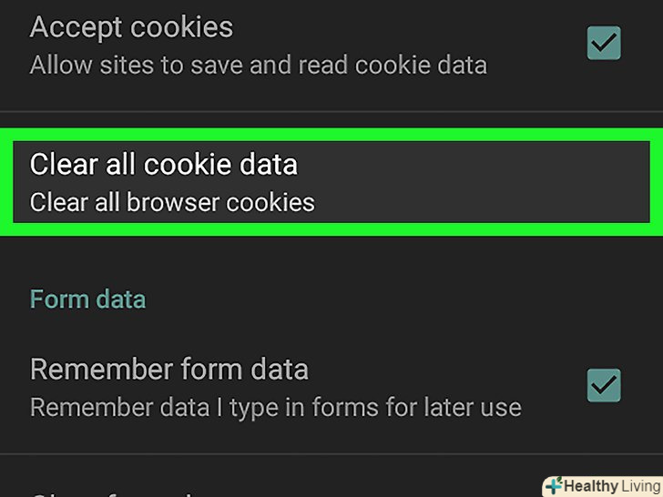Tap the divider line below Remember form data

[331, 454]
